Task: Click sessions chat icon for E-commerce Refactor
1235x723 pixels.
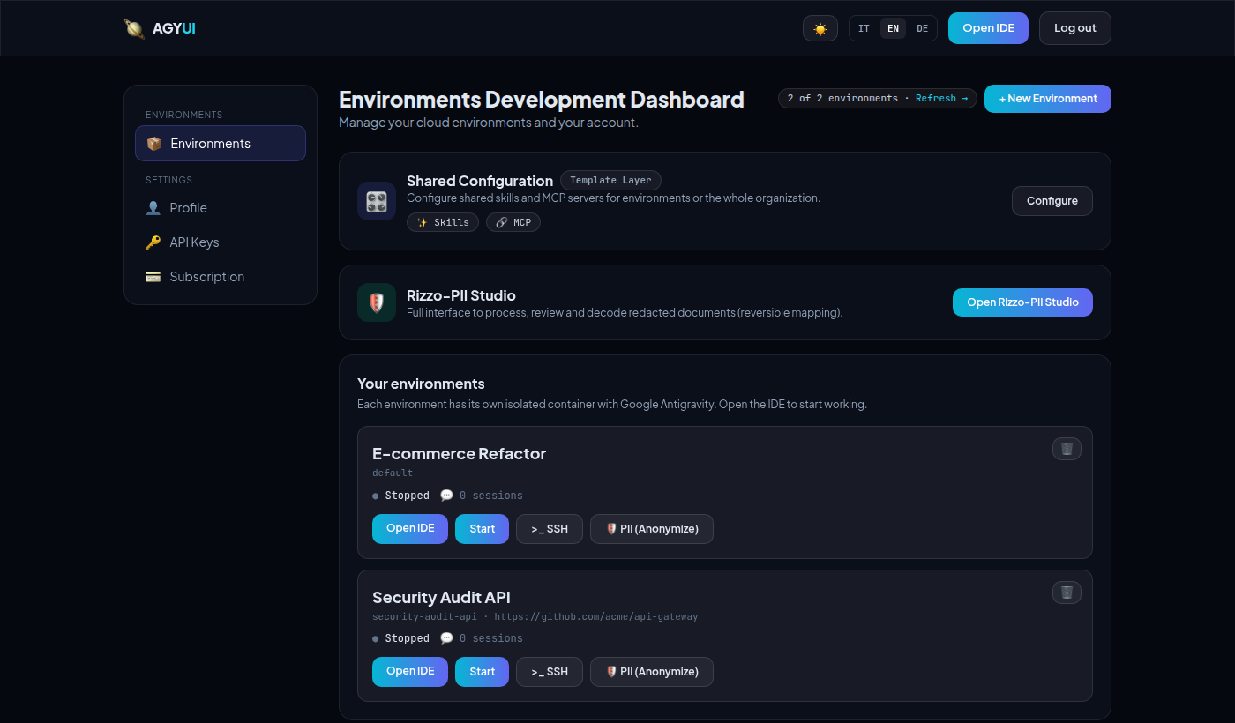Action: 446,496
